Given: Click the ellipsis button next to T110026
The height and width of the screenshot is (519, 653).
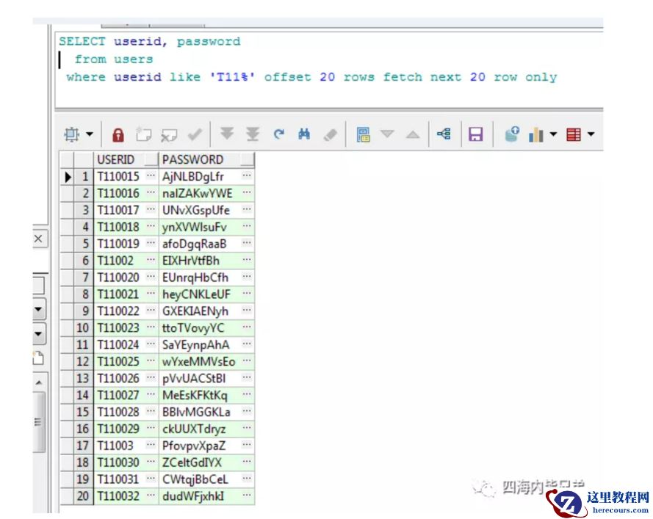Looking at the screenshot, I should point(151,377).
